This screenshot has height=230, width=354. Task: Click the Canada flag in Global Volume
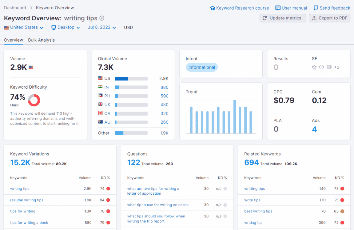[100, 113]
